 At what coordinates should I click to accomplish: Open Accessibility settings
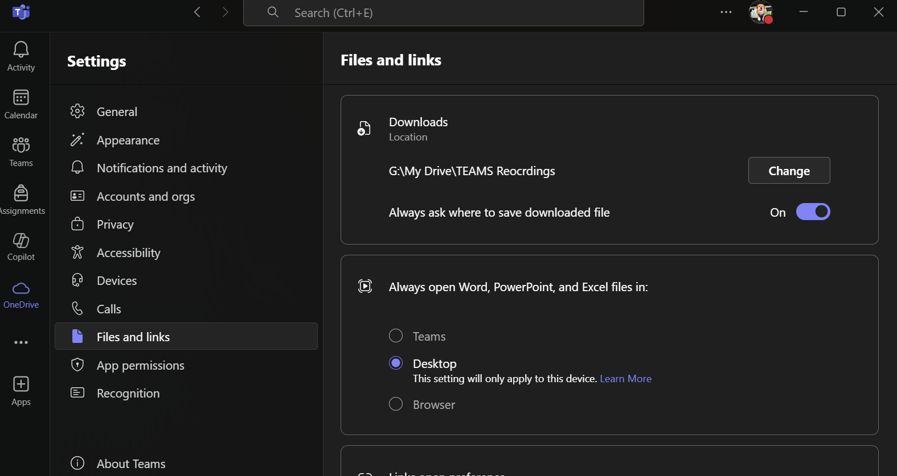coord(186,253)
